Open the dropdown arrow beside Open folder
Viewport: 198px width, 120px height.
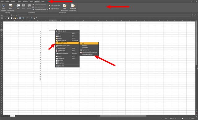17,18
